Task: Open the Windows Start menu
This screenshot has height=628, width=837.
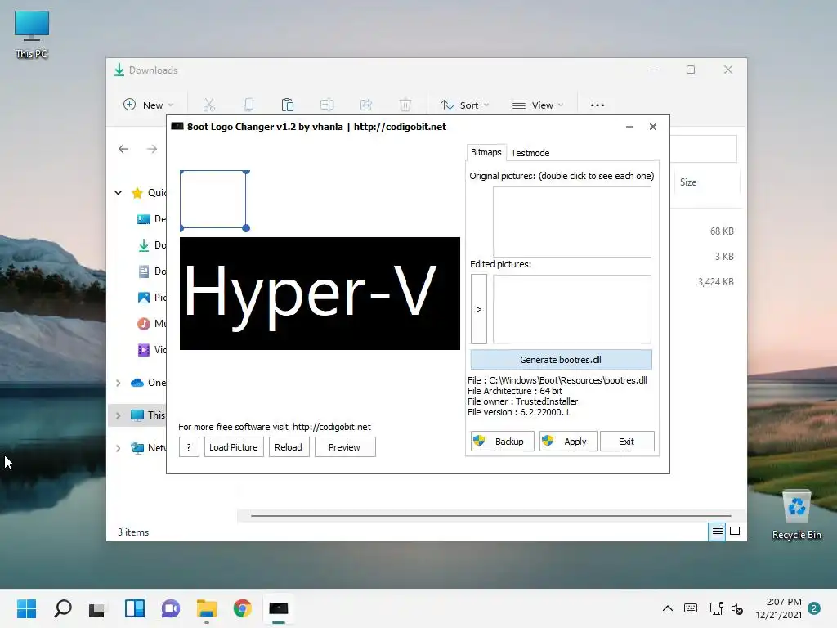Action: coord(26,608)
